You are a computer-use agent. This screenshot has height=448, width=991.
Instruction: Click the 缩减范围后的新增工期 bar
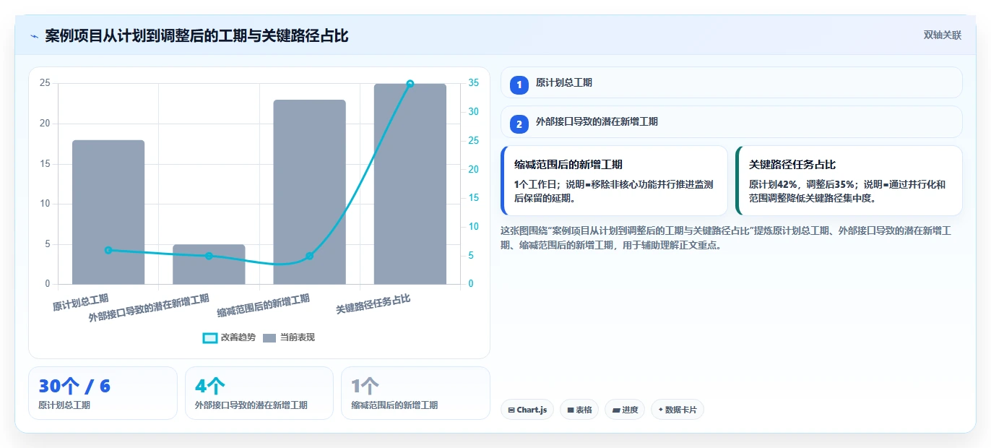(309, 192)
